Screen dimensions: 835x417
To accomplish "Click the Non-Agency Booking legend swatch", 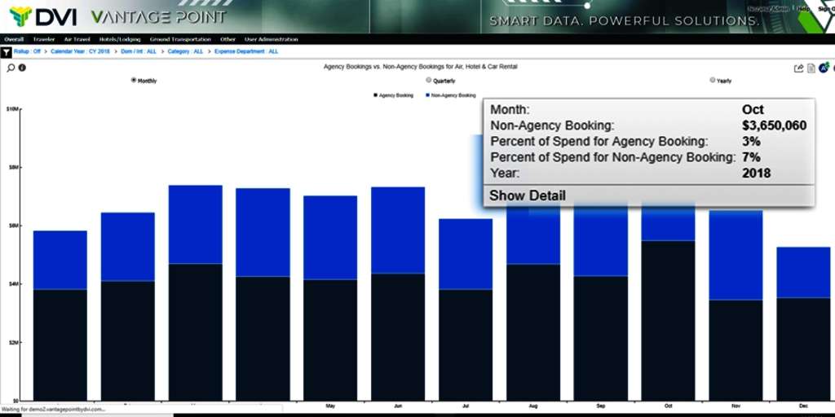I will [x=427, y=95].
